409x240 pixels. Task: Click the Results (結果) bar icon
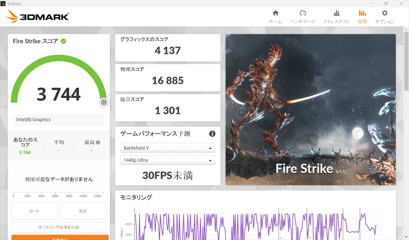pyautogui.click(x=362, y=13)
